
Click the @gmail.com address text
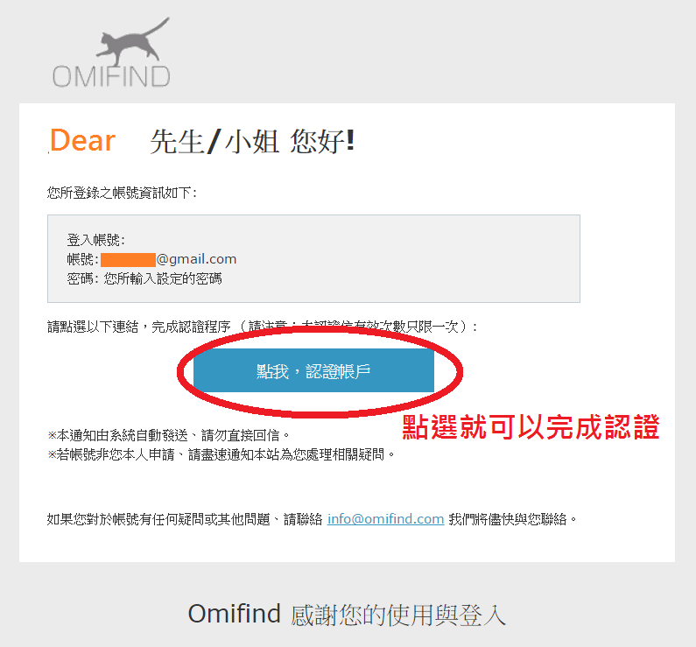click(x=196, y=259)
